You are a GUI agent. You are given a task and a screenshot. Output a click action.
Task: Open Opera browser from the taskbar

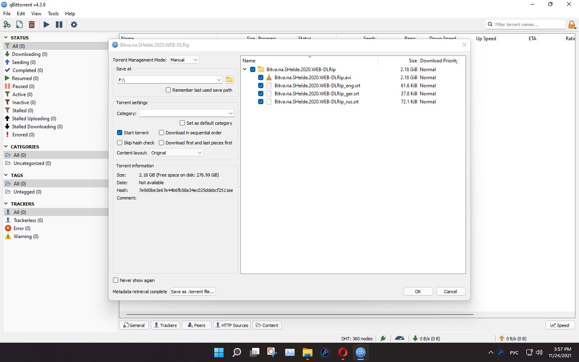(343, 352)
